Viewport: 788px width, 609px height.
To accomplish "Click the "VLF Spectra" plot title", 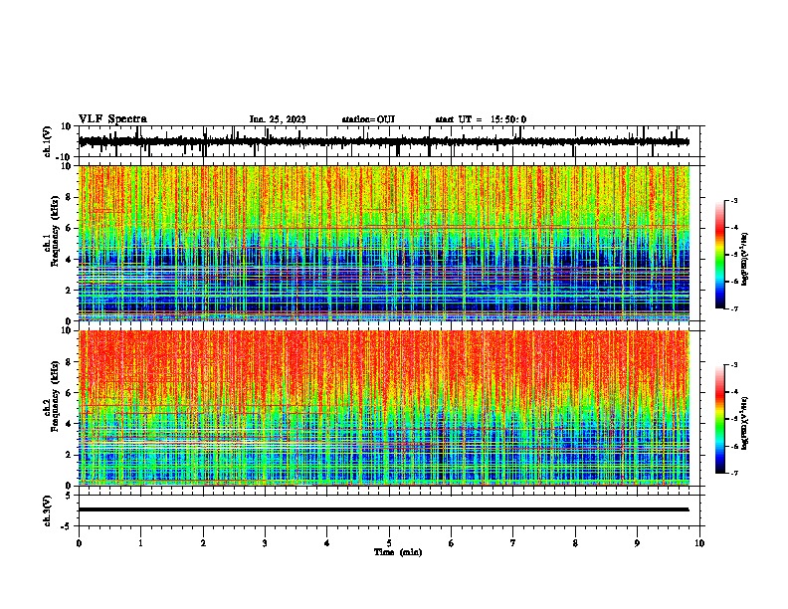I will tap(112, 119).
